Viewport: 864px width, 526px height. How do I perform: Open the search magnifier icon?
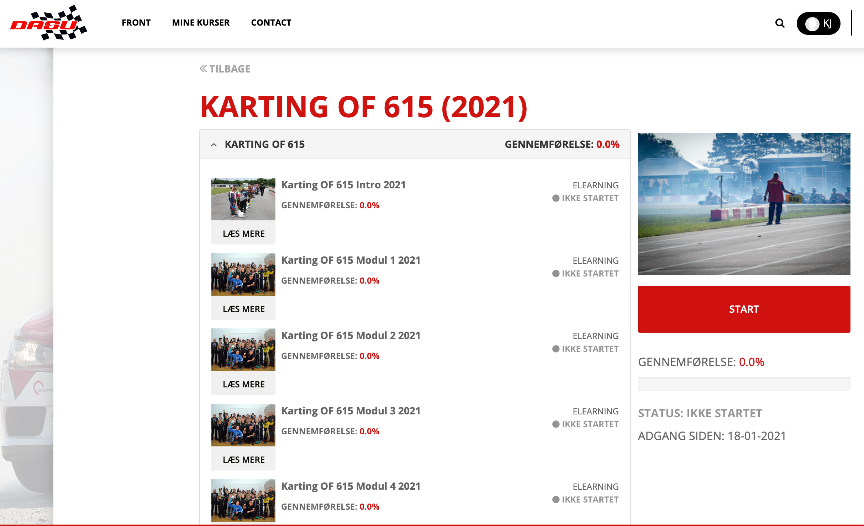[780, 23]
